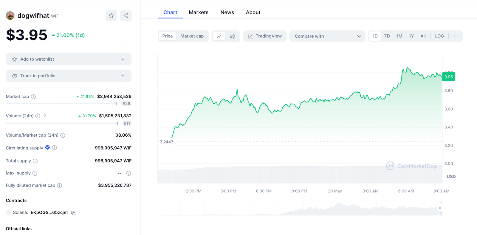Select Market cap chart toggle
The image size is (477, 235).
click(192, 36)
